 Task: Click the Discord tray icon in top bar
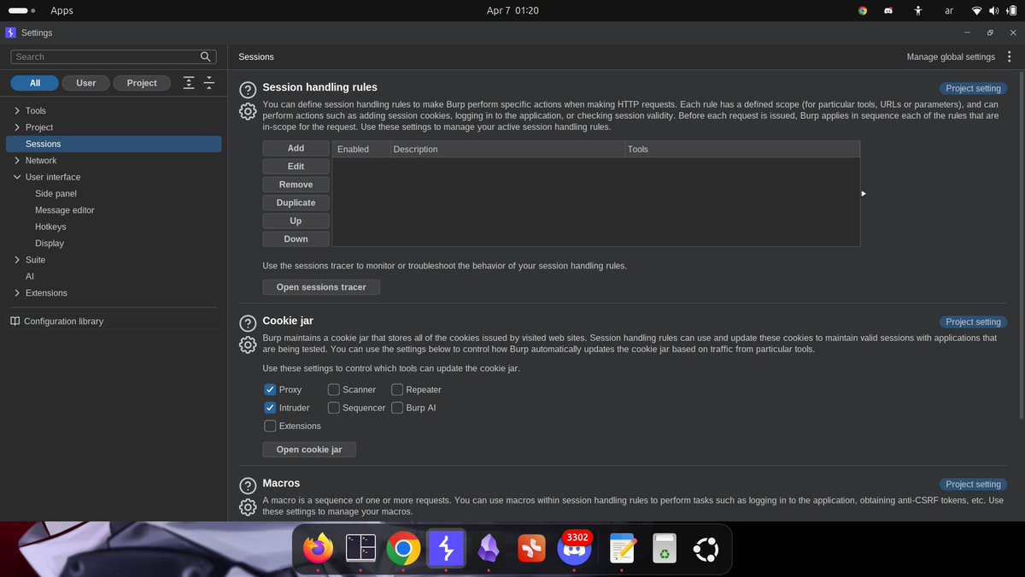point(888,11)
